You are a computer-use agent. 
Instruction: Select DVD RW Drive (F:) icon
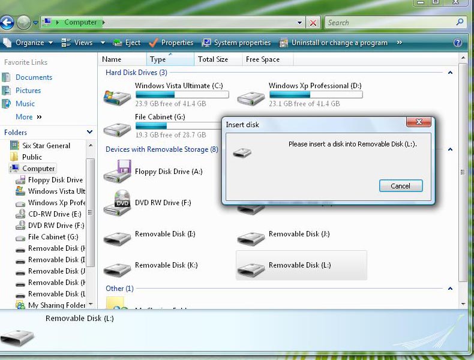[x=117, y=203]
